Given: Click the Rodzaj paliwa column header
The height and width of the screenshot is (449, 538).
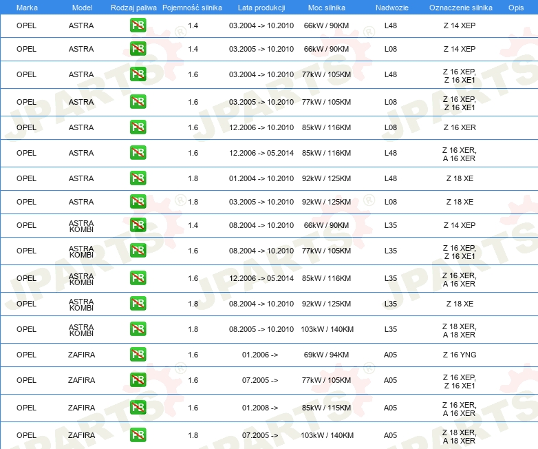Looking at the screenshot, I should point(133,8).
